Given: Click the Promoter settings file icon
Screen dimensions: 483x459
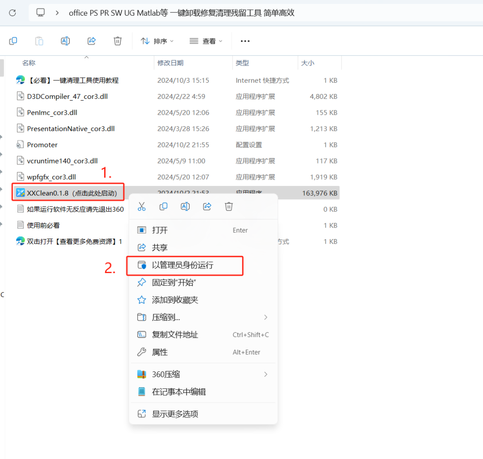Looking at the screenshot, I should click(20, 144).
